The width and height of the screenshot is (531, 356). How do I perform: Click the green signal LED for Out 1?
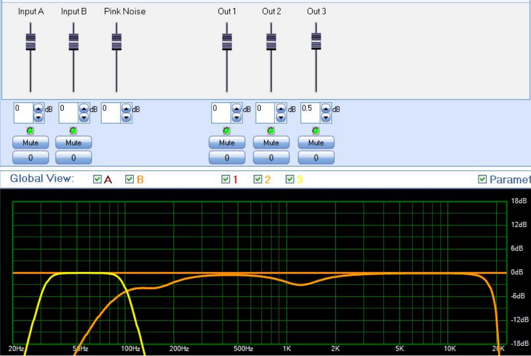point(226,131)
